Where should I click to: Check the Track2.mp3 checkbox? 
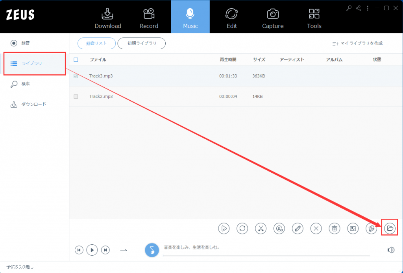point(76,96)
